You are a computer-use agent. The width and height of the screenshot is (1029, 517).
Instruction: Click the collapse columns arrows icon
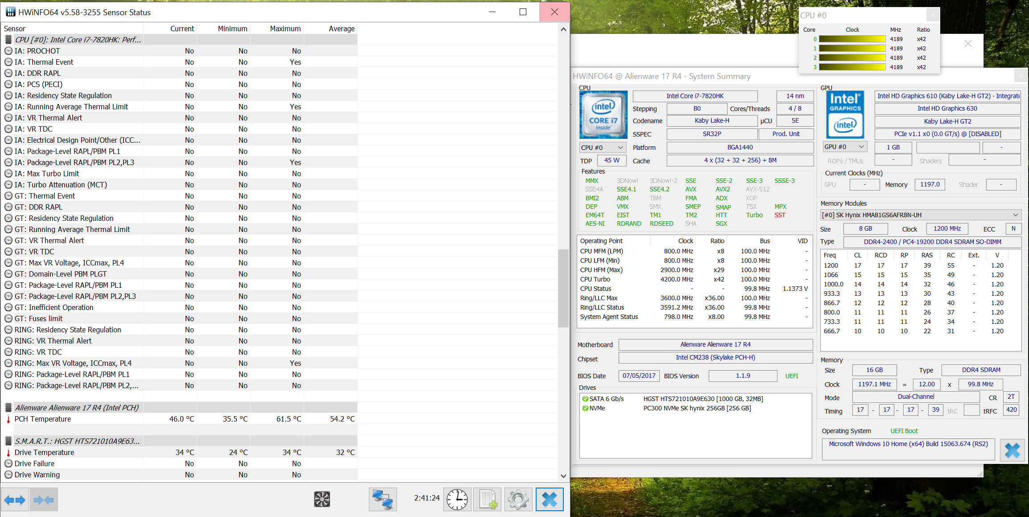coord(44,500)
